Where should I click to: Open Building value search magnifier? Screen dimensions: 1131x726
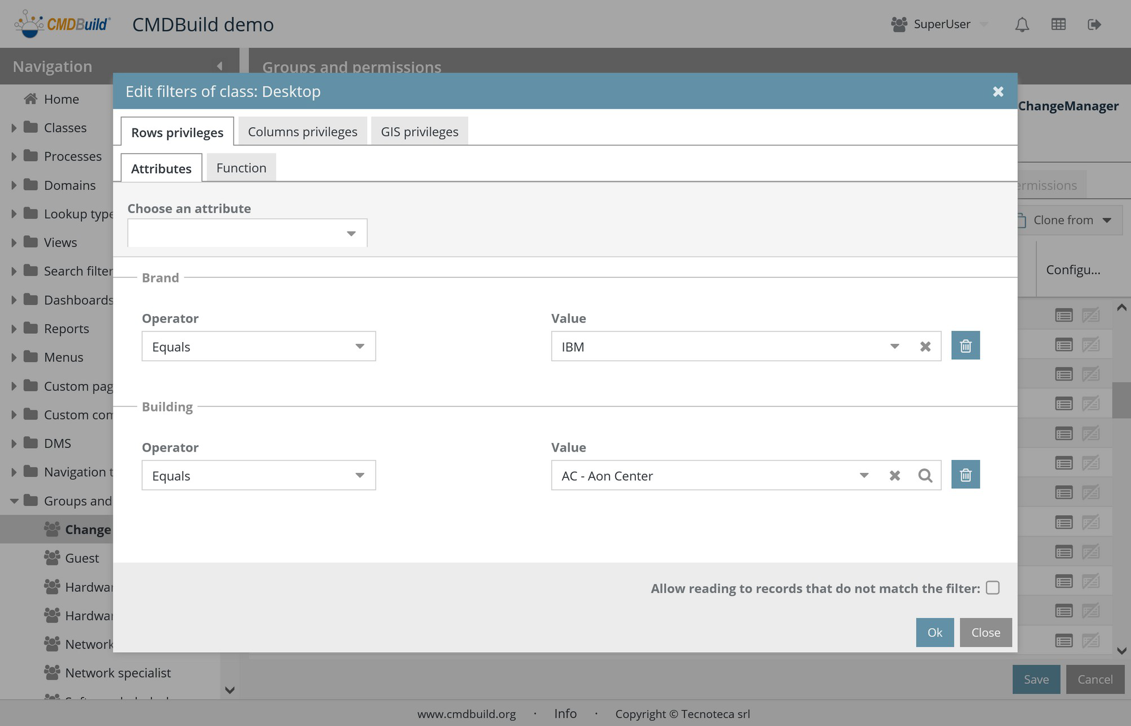(925, 476)
